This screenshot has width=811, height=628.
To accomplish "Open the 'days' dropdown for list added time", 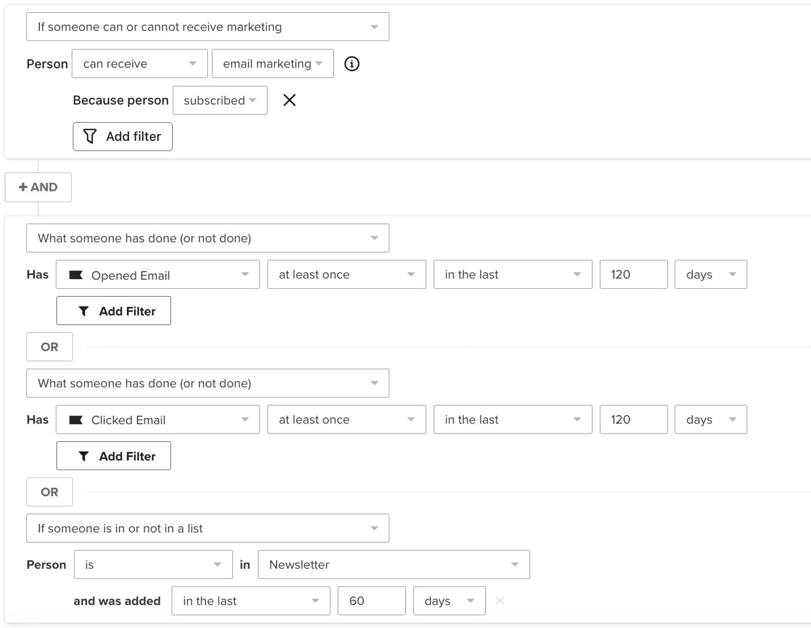I will click(x=449, y=601).
